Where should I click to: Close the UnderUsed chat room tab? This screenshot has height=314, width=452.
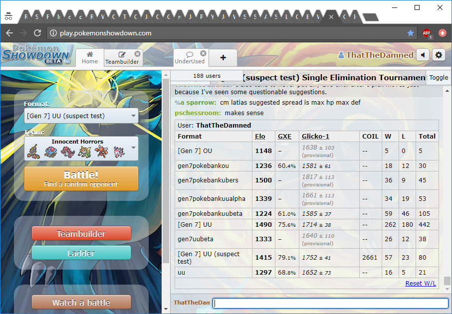coord(203,53)
